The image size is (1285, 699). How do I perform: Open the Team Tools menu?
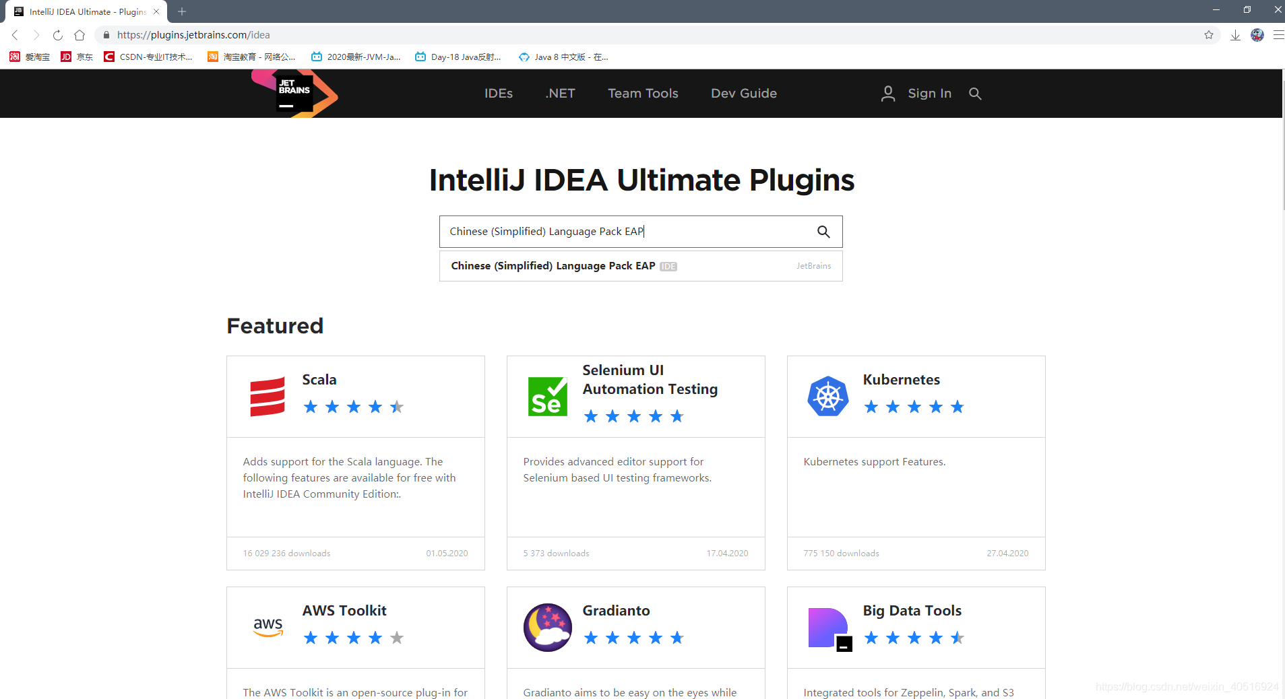click(x=643, y=94)
